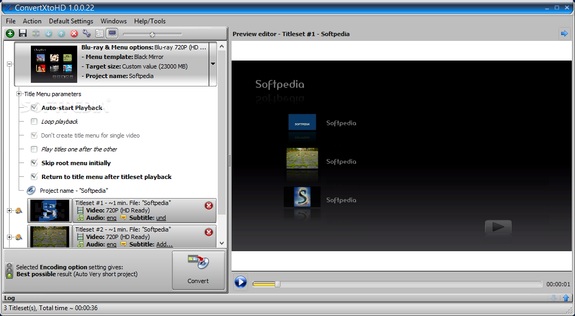The width and height of the screenshot is (575, 316).
Task: Click the subtitle bubble icon in Titleset #1
Action: [x=123, y=218]
